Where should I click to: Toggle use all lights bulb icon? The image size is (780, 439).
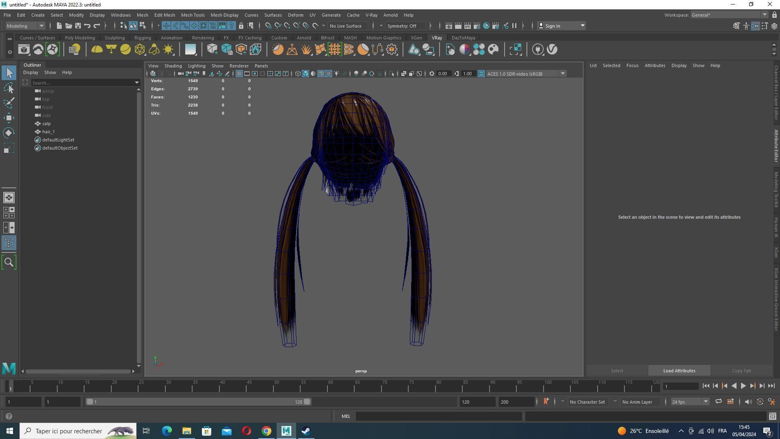(x=336, y=74)
